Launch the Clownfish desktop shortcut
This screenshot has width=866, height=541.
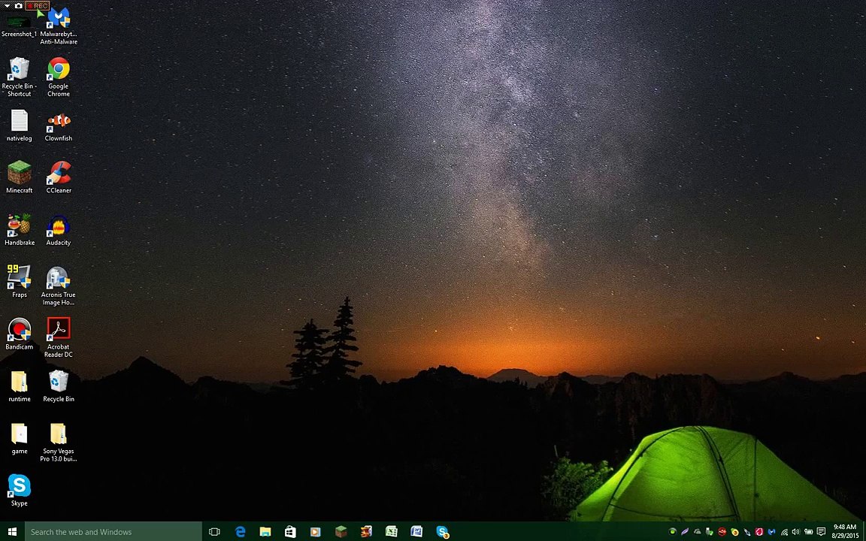(x=59, y=126)
